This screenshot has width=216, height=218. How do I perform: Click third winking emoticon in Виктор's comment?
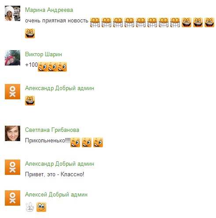pyautogui.click(x=62, y=67)
